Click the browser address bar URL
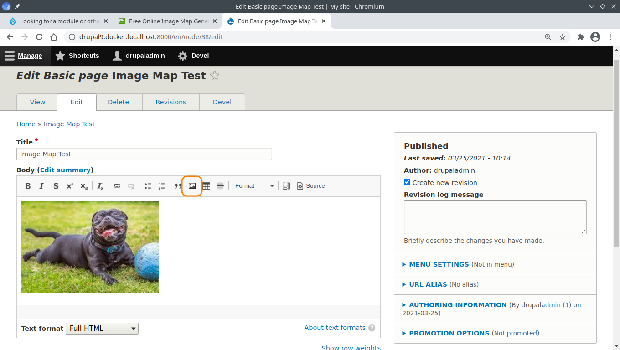The height and width of the screenshot is (350, 620). [151, 37]
